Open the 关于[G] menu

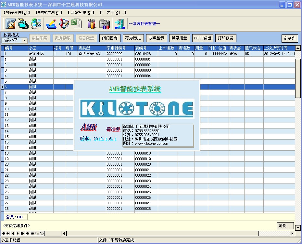point(113,13)
